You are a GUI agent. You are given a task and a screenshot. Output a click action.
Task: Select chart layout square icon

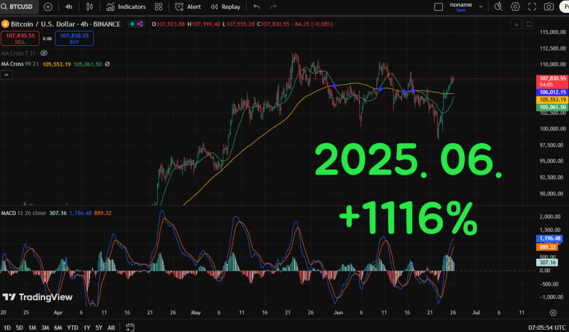coord(438,7)
